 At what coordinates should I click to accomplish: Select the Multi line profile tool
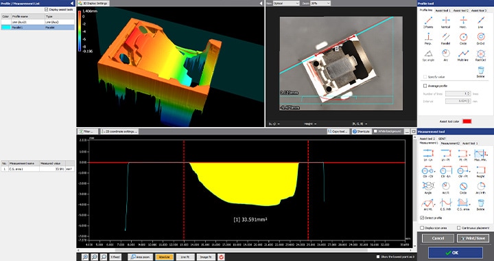(463, 55)
